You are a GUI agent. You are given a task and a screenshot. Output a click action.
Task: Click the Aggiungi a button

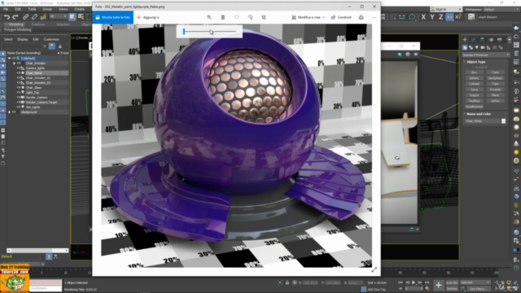tap(148, 17)
